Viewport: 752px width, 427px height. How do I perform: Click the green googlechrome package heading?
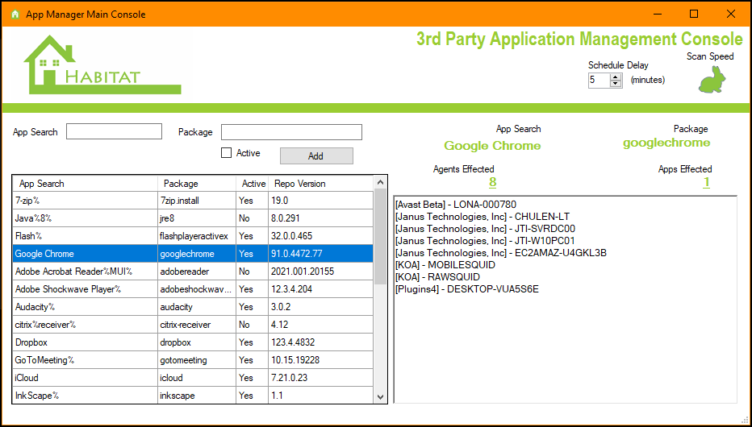click(666, 143)
